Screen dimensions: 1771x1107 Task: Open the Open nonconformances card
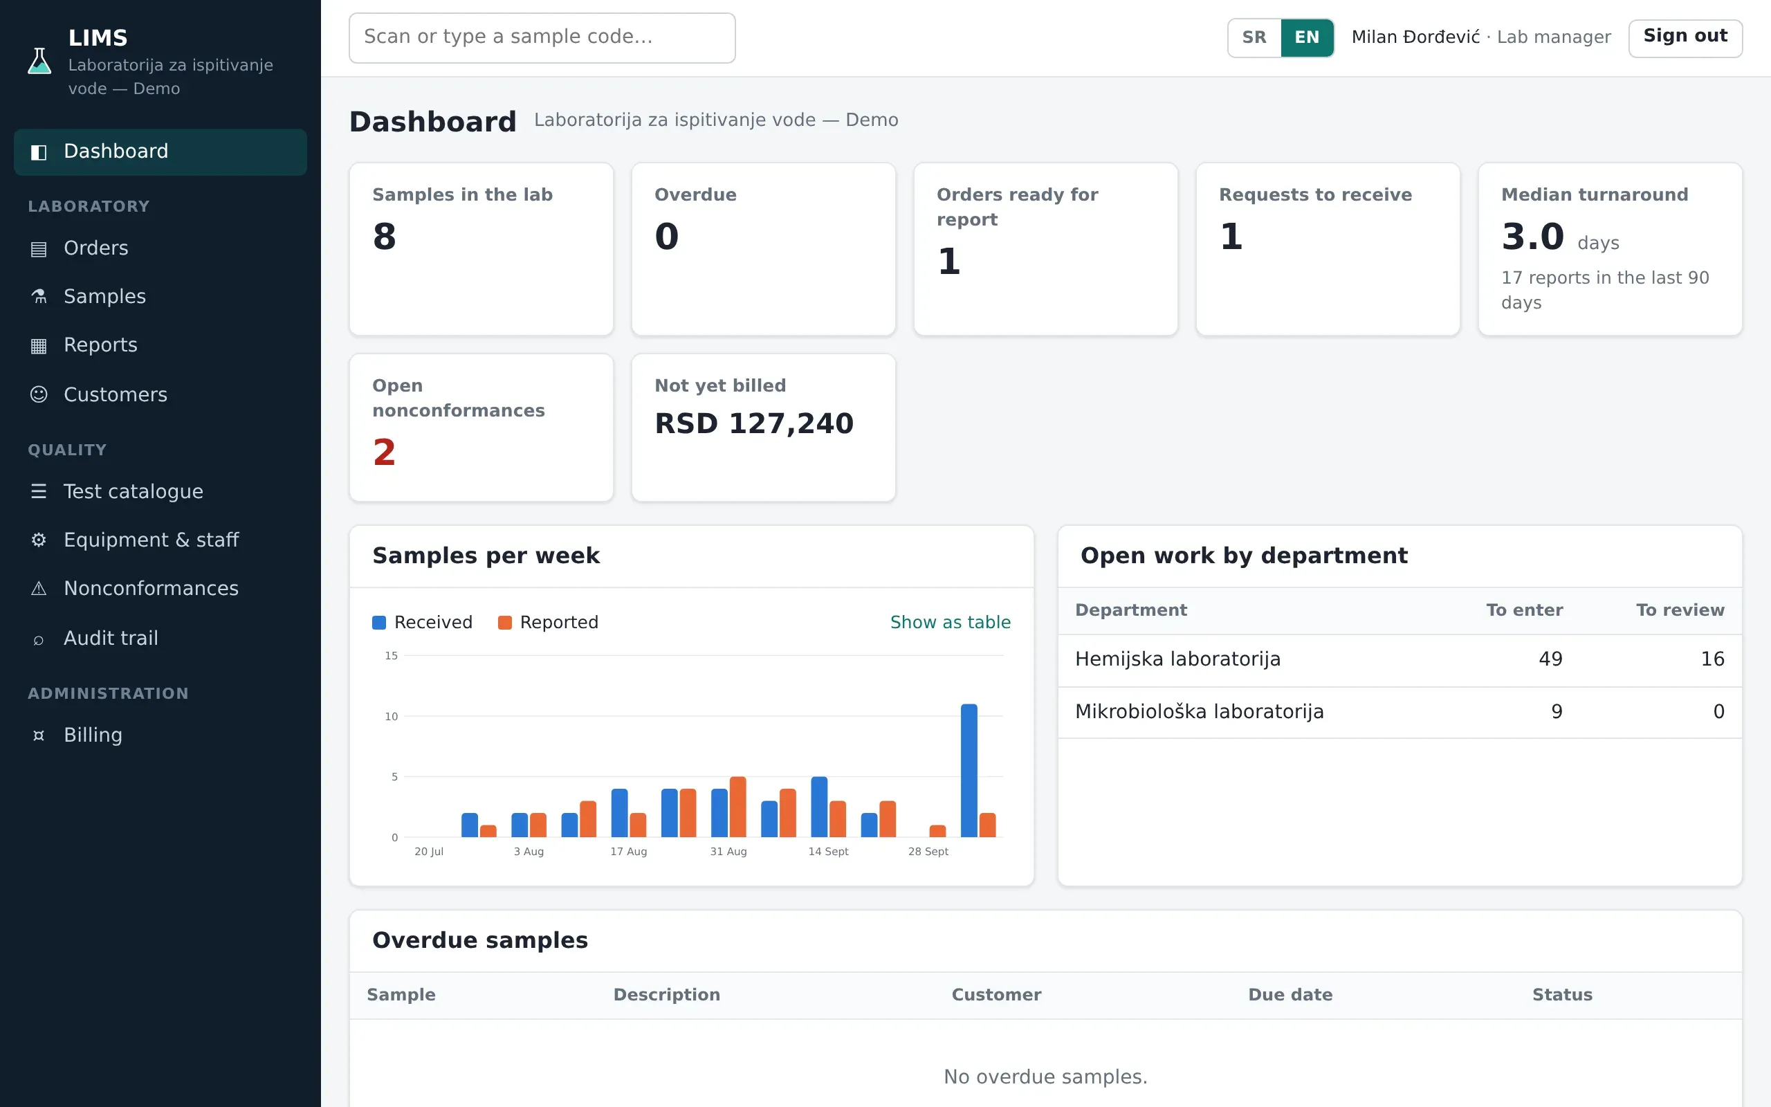pos(481,428)
